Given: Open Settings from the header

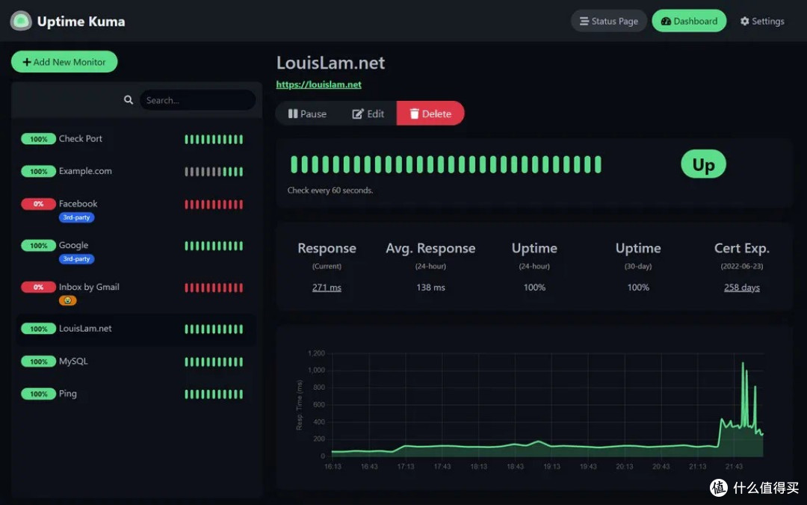Looking at the screenshot, I should [x=761, y=21].
